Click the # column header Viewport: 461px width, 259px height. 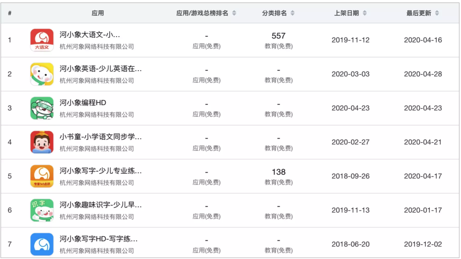10,13
